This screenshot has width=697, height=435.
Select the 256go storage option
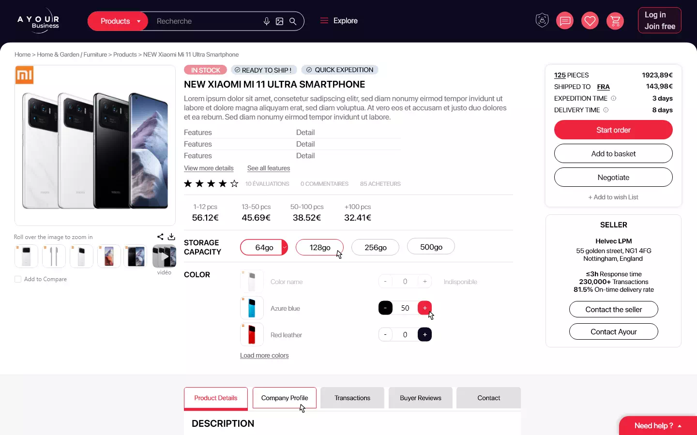375,247
